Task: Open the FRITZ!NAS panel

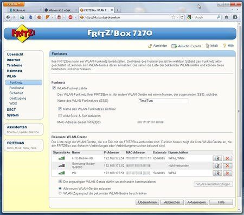Action: coord(23,145)
